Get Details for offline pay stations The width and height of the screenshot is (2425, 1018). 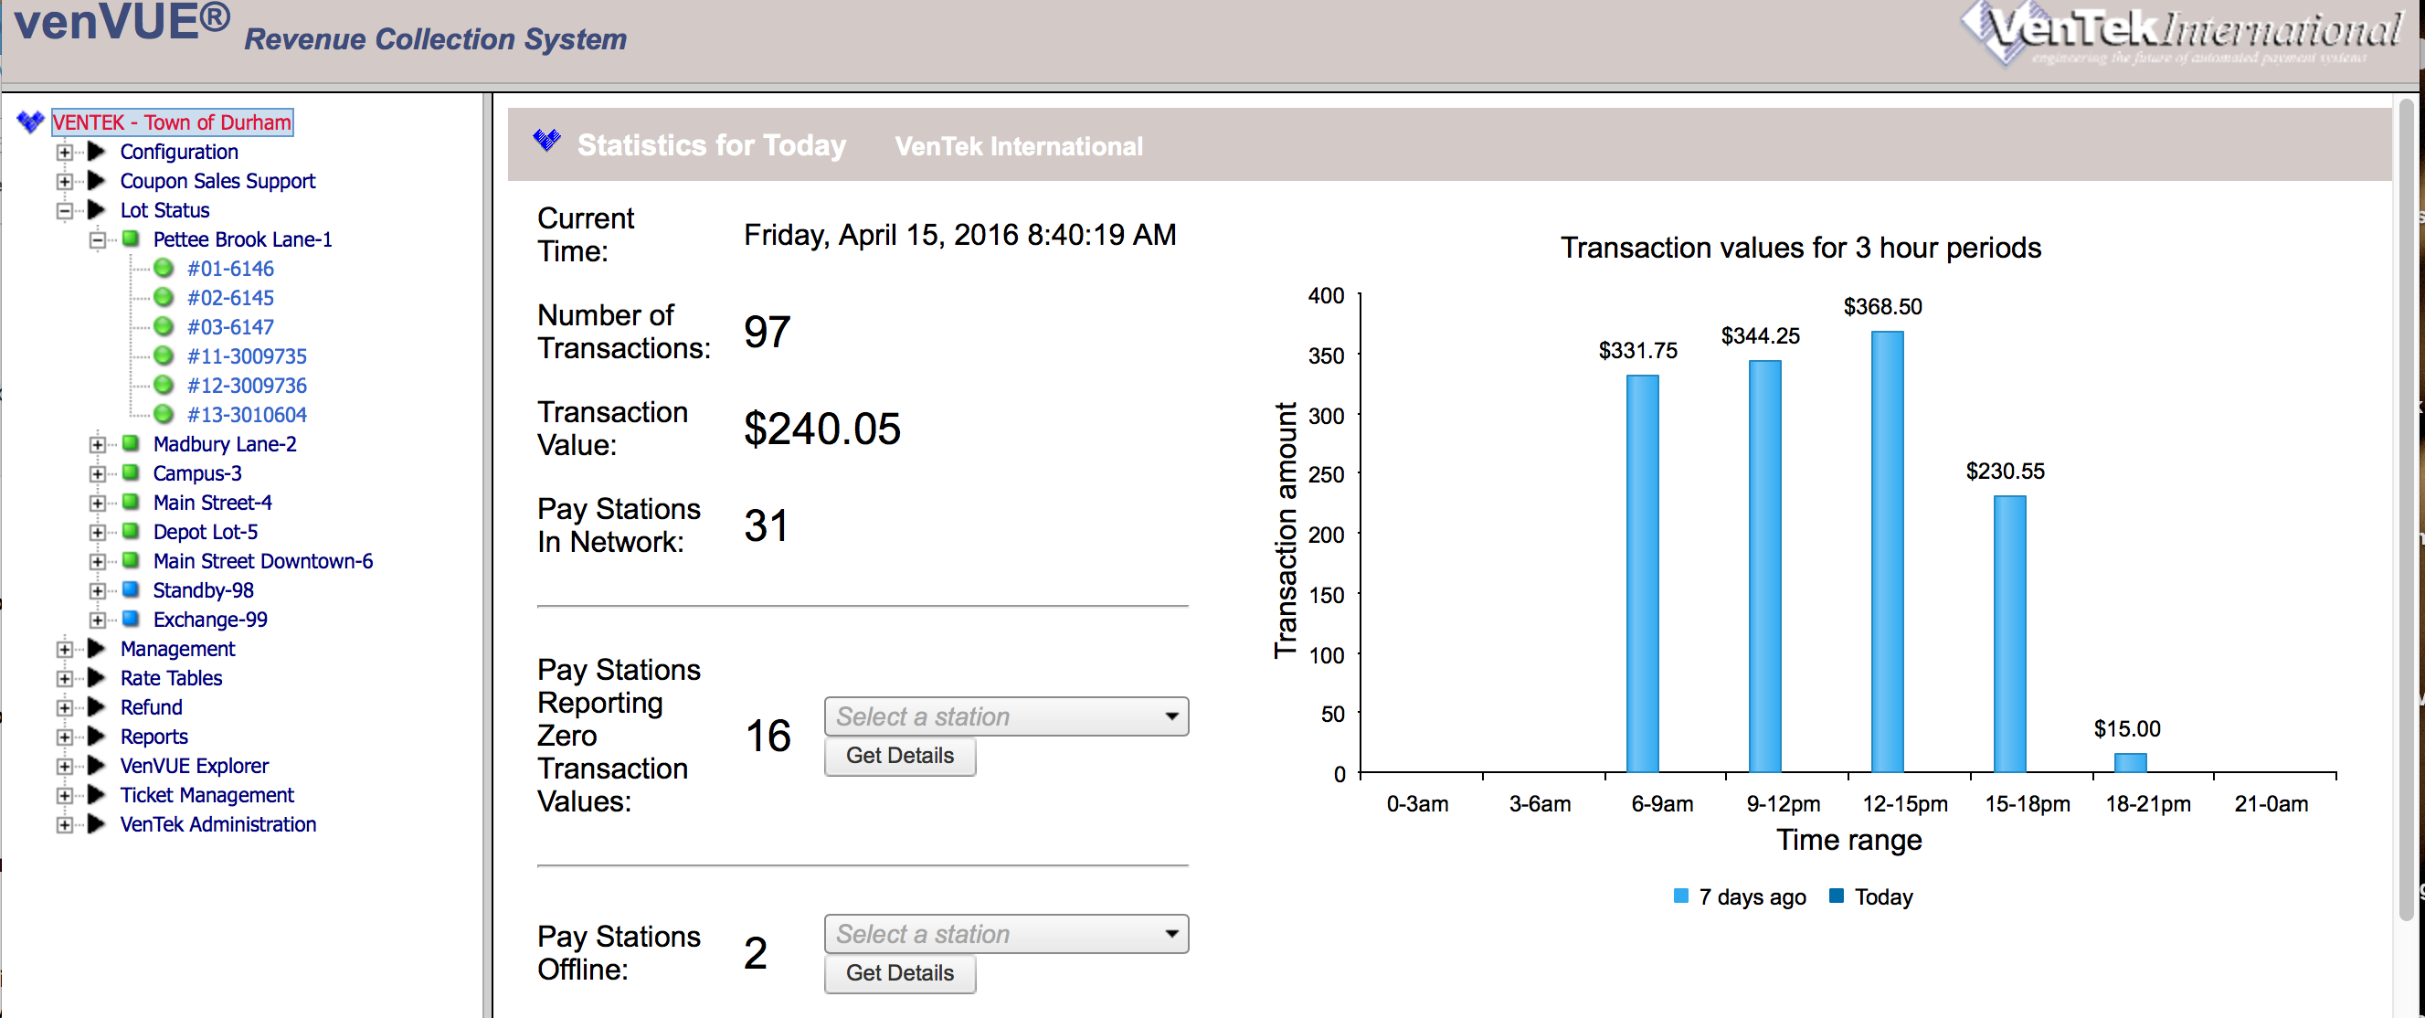[x=900, y=973]
